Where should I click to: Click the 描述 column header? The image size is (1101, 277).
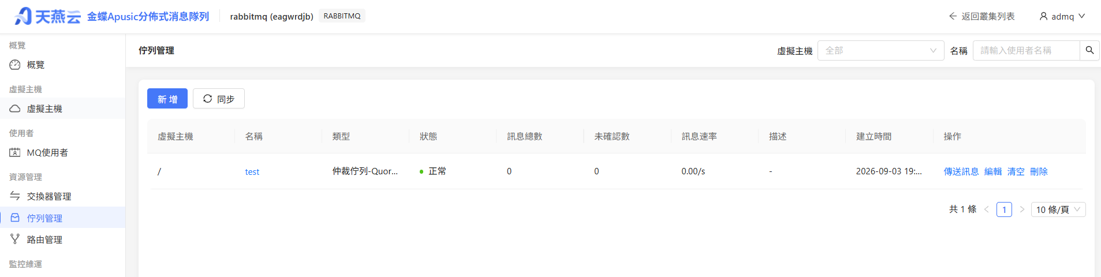778,136
